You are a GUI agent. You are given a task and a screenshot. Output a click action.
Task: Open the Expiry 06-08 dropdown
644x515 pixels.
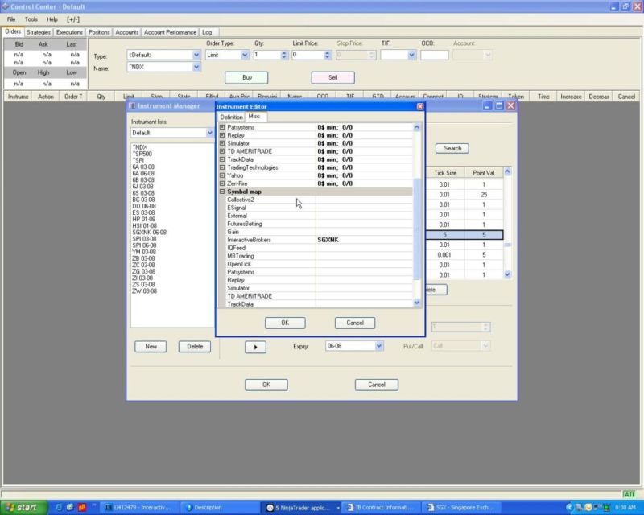coord(378,346)
